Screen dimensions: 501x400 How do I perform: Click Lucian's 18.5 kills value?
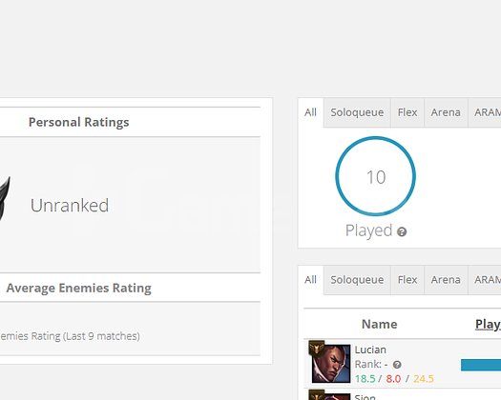coord(365,379)
